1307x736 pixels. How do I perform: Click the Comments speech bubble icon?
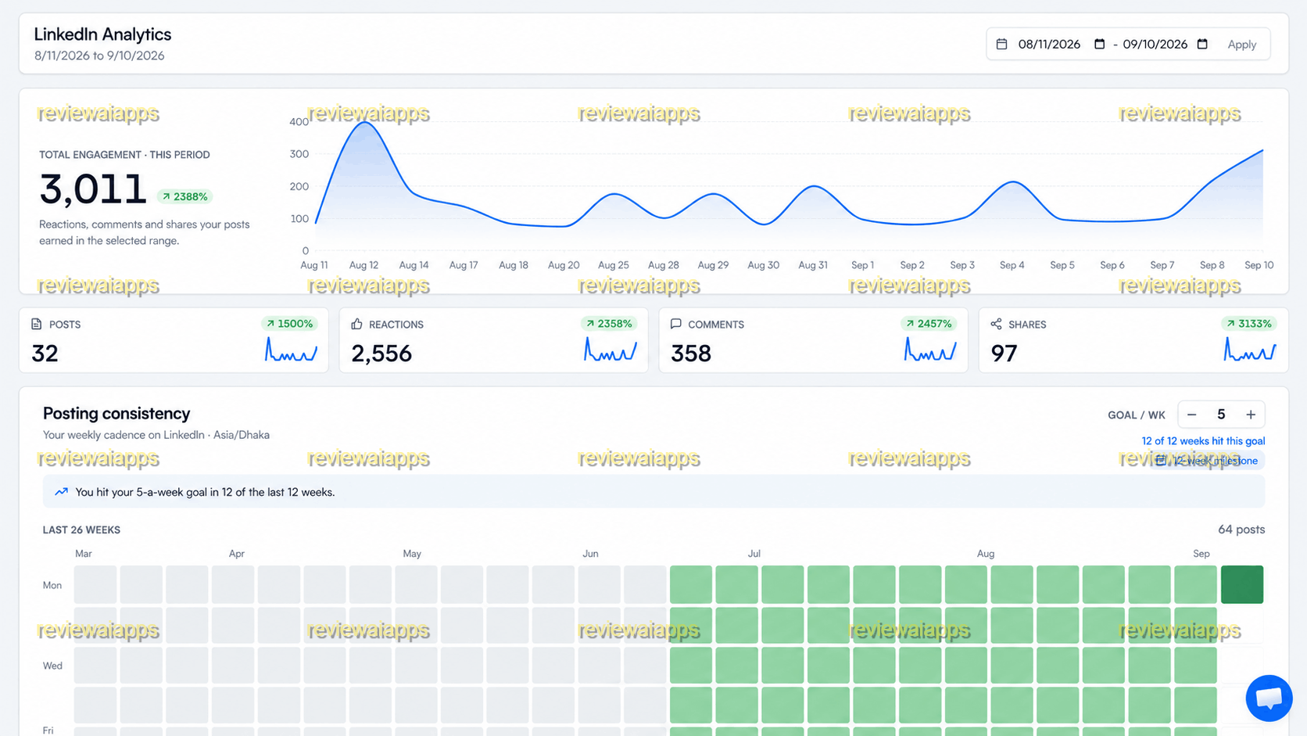[x=676, y=324]
